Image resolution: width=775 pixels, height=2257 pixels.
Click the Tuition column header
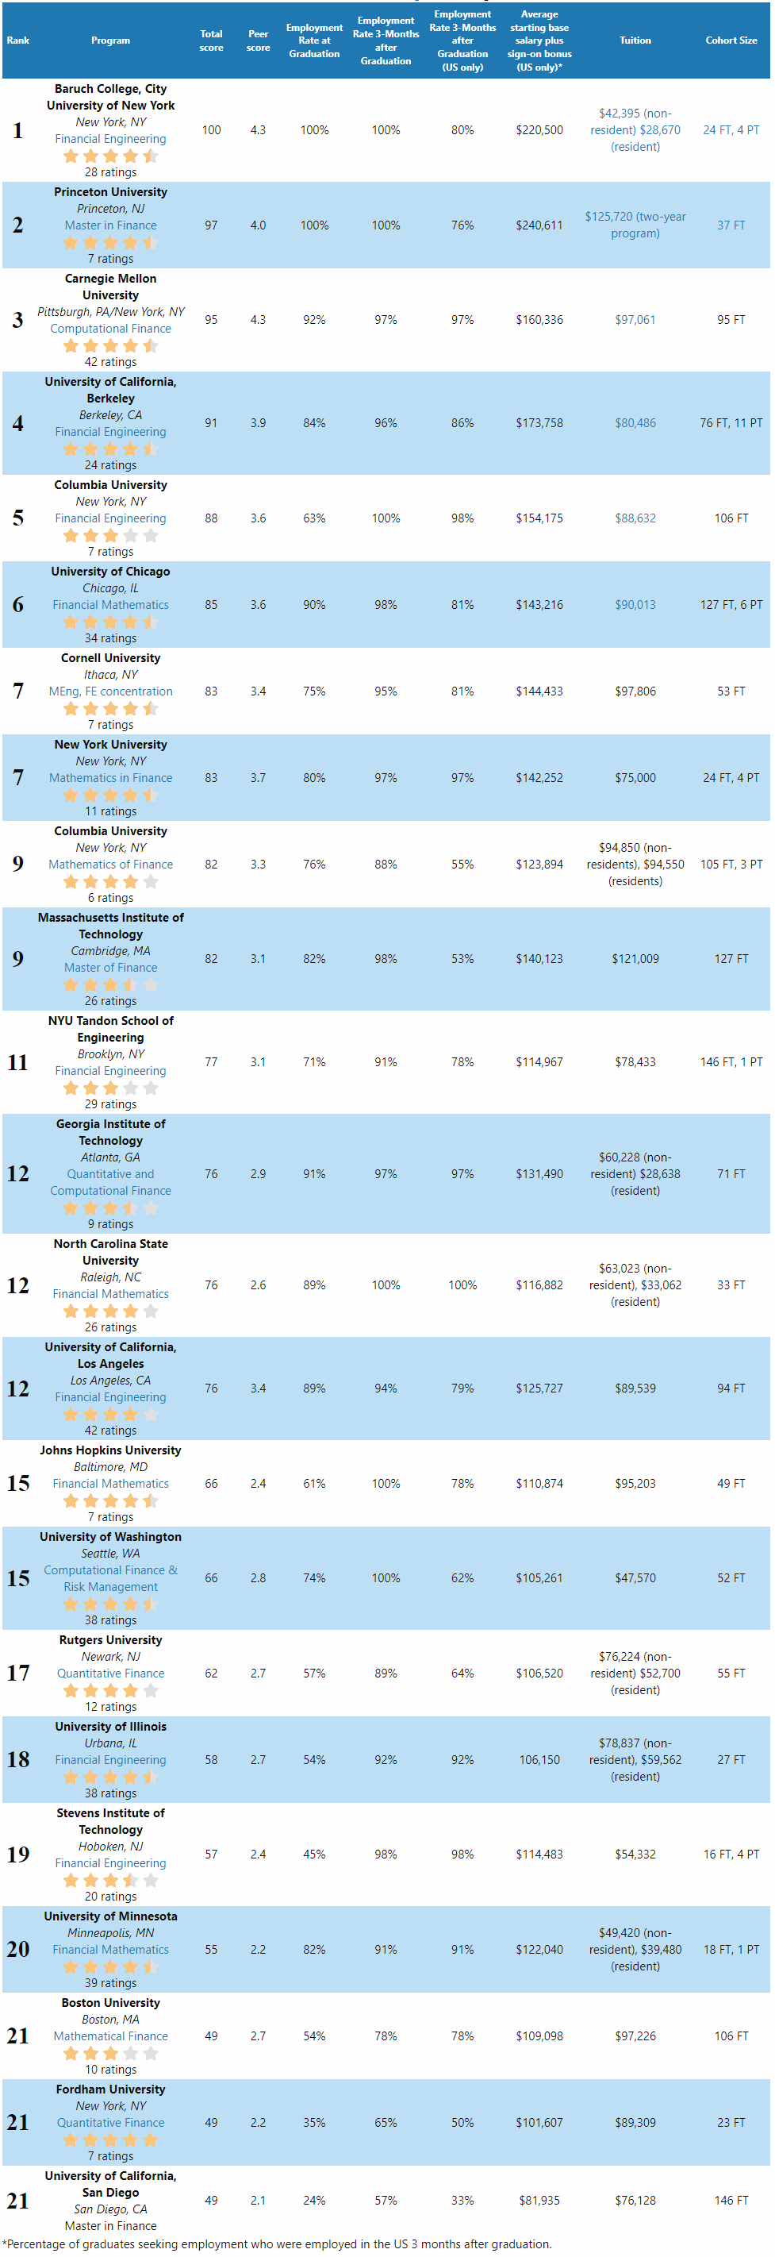635,40
